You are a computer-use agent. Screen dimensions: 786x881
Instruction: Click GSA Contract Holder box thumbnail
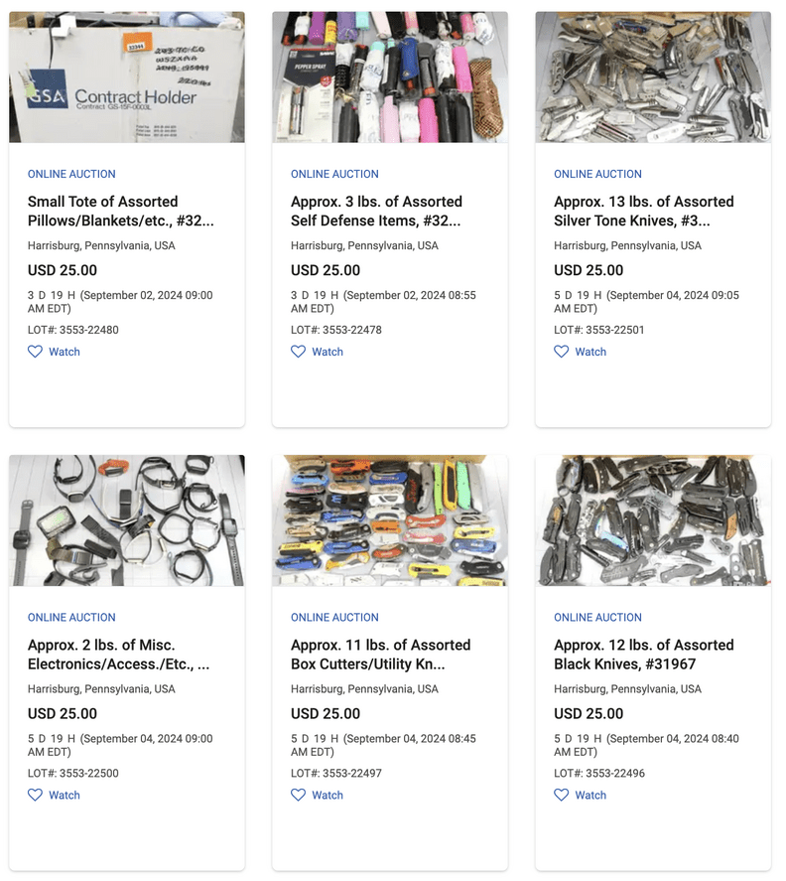[x=127, y=76]
